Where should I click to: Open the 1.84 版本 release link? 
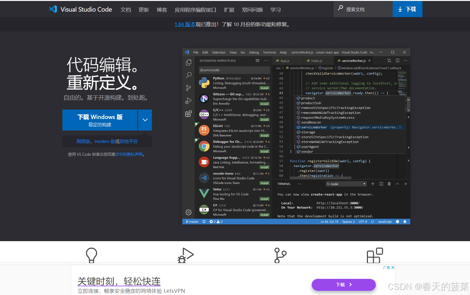[185, 24]
